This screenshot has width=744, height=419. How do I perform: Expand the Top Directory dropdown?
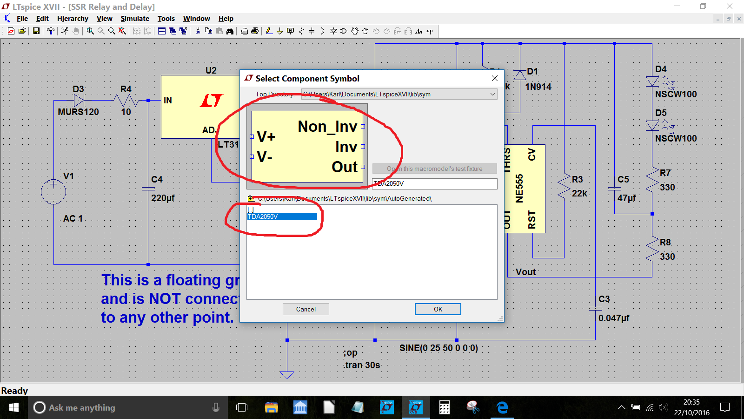click(x=492, y=94)
